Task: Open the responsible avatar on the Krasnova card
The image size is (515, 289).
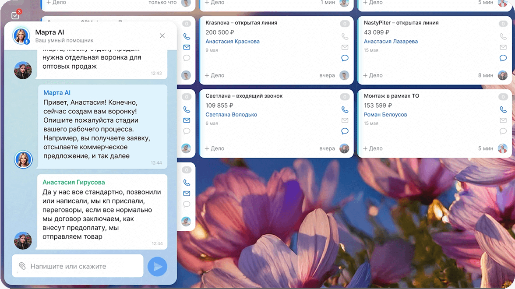Action: click(x=344, y=75)
